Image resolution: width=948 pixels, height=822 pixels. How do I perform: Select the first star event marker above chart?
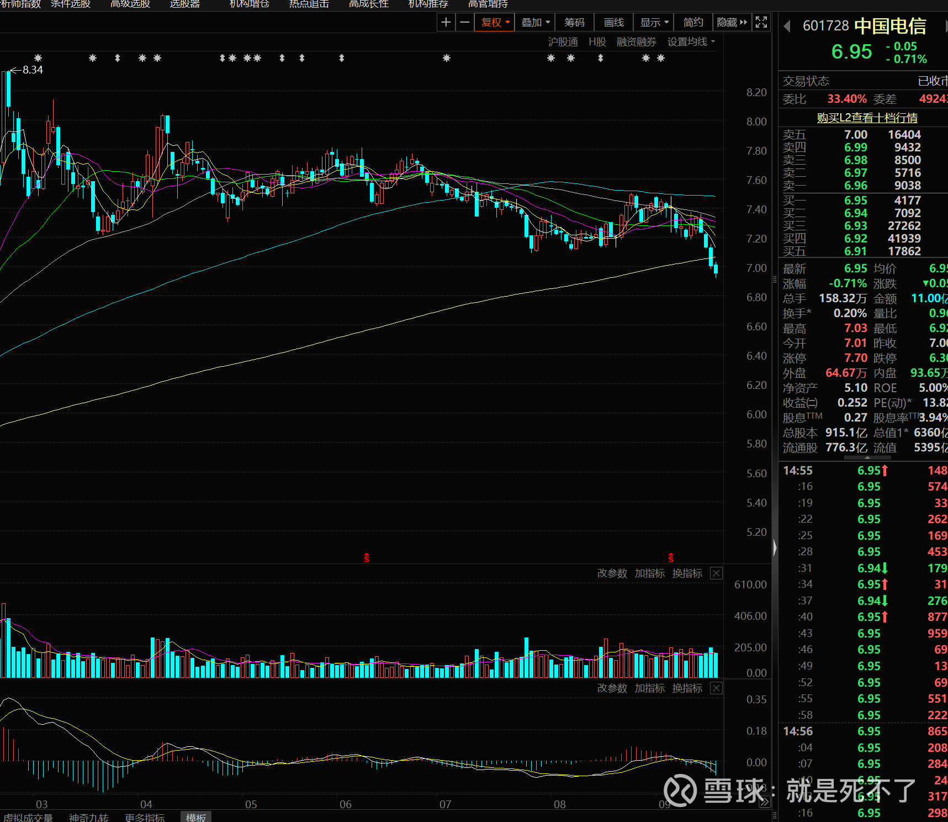38,58
